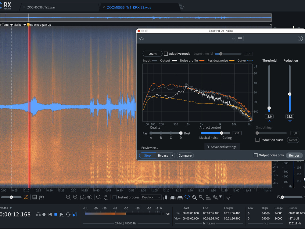Image resolution: width=305 pixels, height=229 pixels.
Task: Open the comments marker list icon
Action: pos(41,197)
